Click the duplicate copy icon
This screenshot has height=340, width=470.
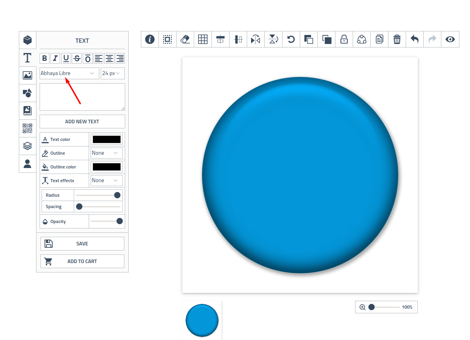tap(379, 39)
